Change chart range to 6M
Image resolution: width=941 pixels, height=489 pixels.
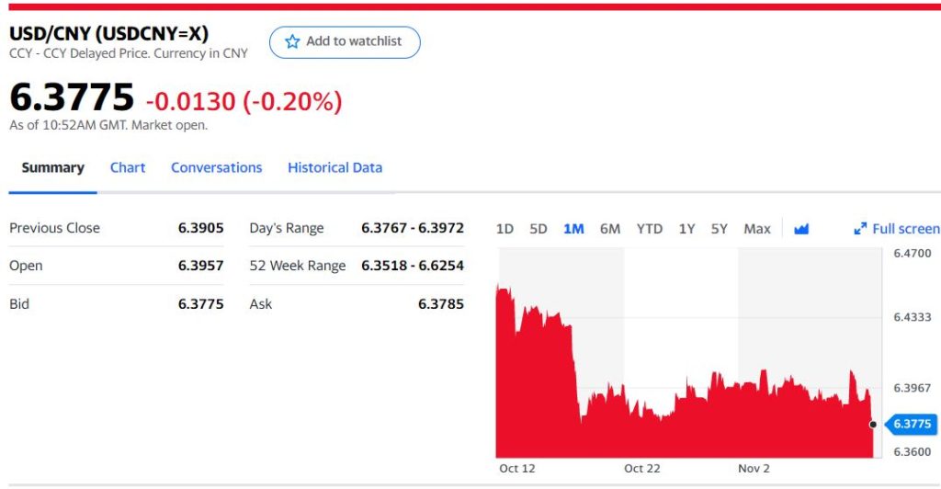(x=610, y=229)
